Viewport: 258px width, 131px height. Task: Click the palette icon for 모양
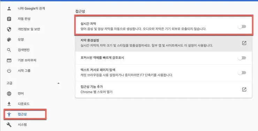pyautogui.click(x=9, y=40)
